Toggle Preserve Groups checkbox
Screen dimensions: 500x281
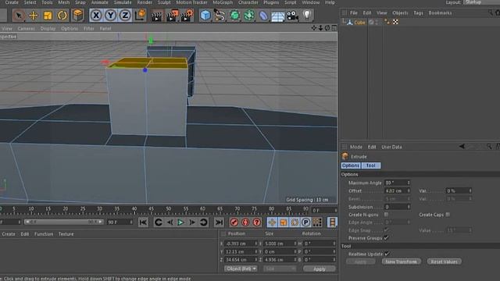(386, 238)
